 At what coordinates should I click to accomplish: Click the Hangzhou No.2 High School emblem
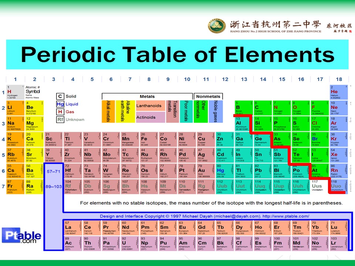(217, 26)
